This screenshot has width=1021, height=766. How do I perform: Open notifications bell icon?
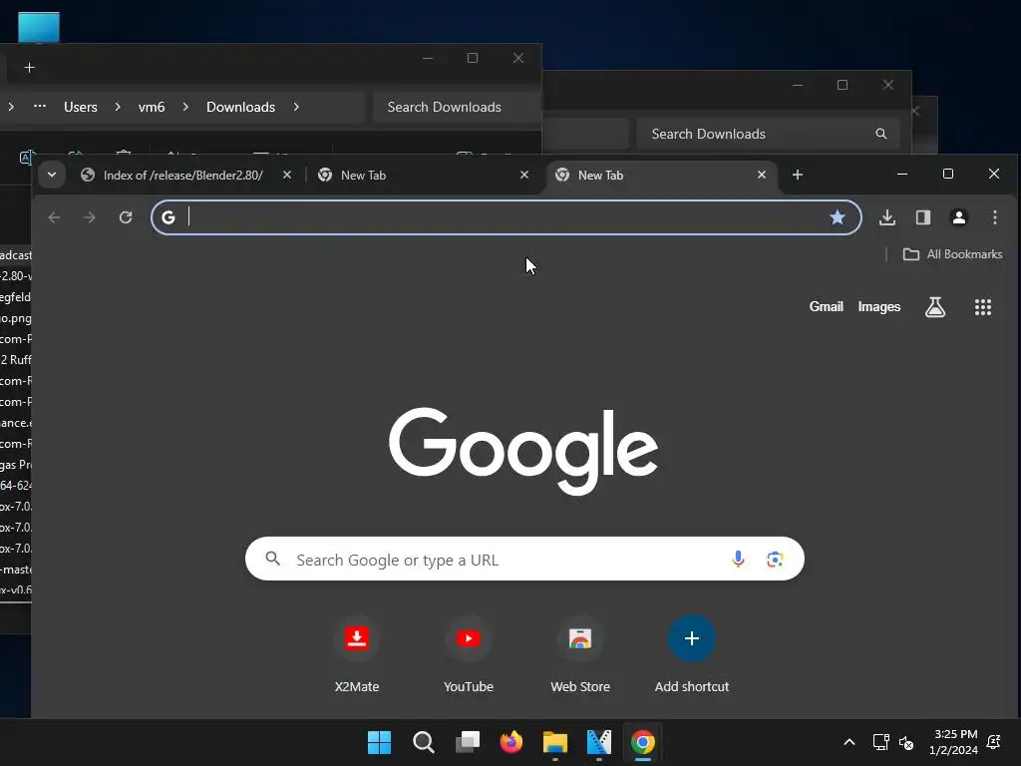coord(994,742)
